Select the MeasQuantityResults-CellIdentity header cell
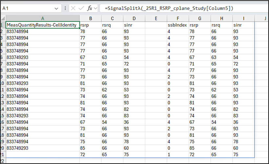 tap(43, 25)
